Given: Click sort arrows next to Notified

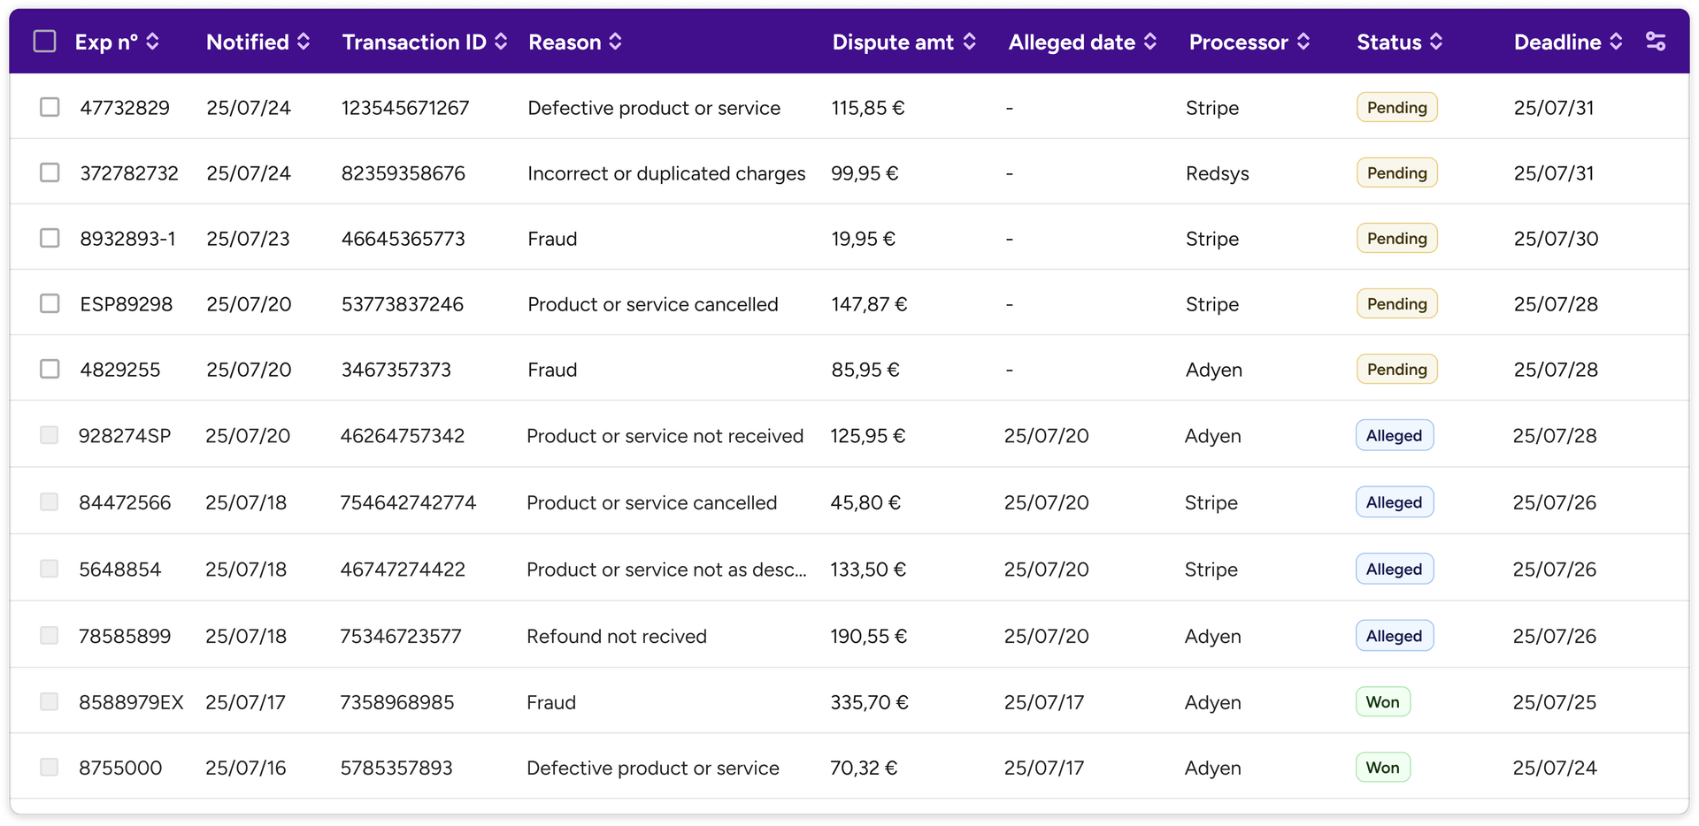Looking at the screenshot, I should [304, 42].
